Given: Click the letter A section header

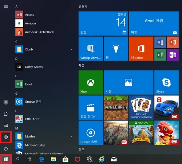Looking at the screenshot, I should (16, 7).
